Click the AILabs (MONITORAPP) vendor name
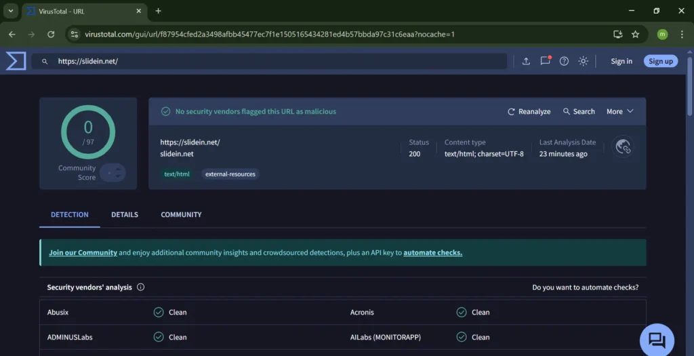The image size is (694, 356). [x=386, y=337]
